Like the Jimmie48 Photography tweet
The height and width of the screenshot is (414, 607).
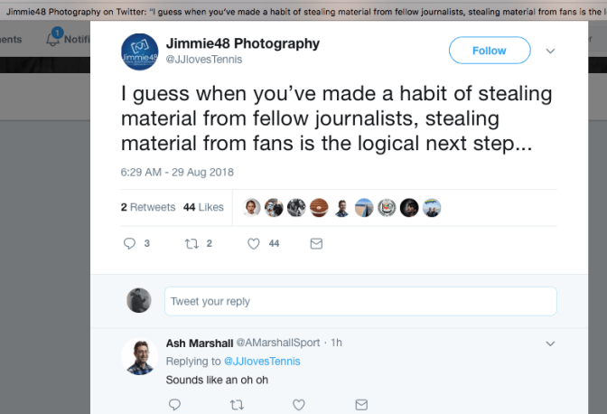(254, 243)
